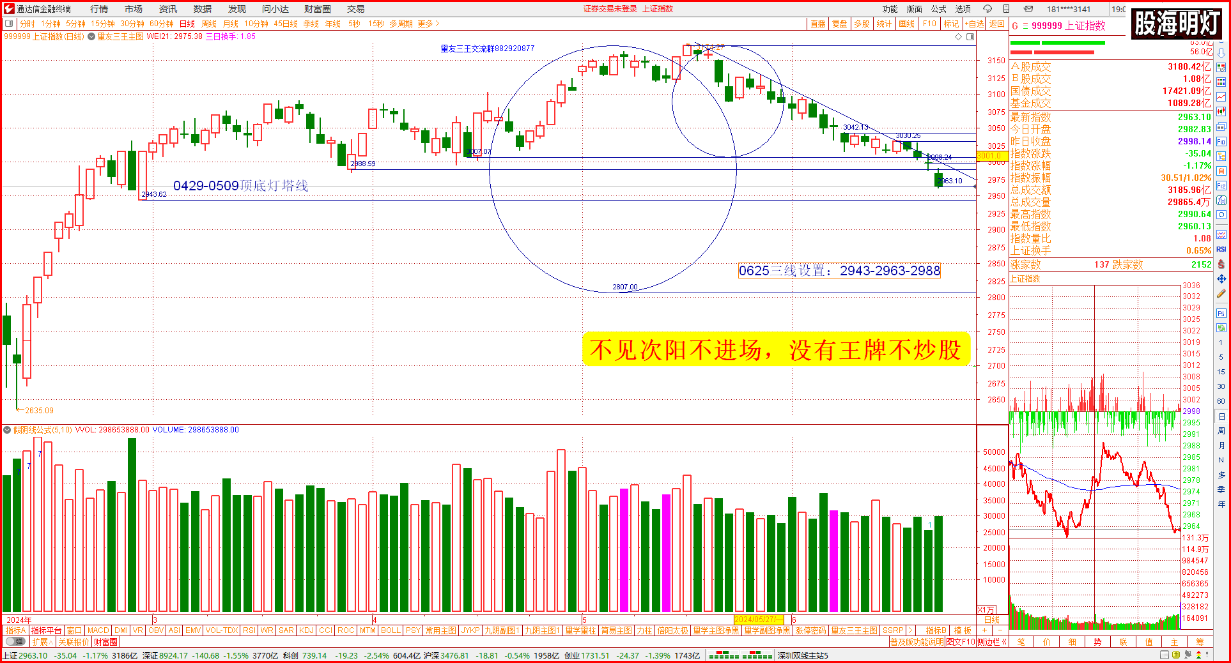Select the 60 minute sidebar period
Viewport: 1231px width, 663px height.
[1221, 401]
